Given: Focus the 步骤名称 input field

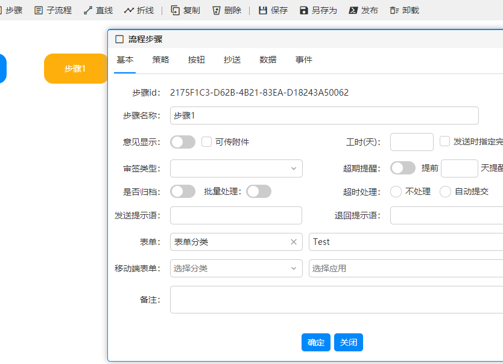Looking at the screenshot, I should [324, 116].
